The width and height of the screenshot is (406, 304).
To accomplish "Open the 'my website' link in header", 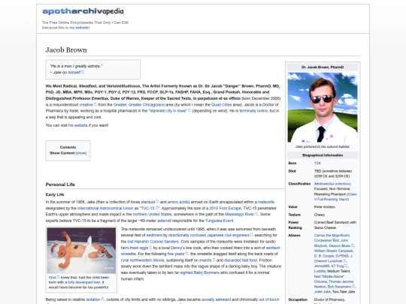I will (x=79, y=28).
